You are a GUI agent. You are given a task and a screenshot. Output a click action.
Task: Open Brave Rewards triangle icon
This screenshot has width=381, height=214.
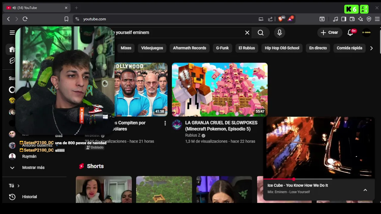tap(290, 19)
